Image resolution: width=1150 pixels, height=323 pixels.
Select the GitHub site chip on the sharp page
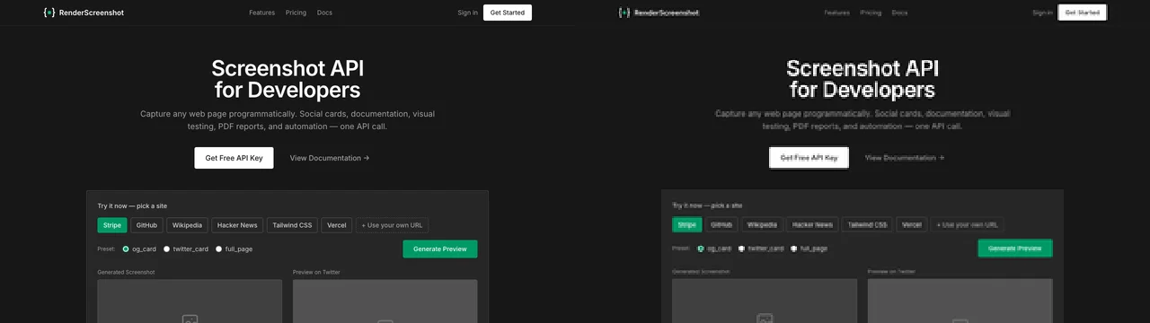pyautogui.click(x=146, y=225)
